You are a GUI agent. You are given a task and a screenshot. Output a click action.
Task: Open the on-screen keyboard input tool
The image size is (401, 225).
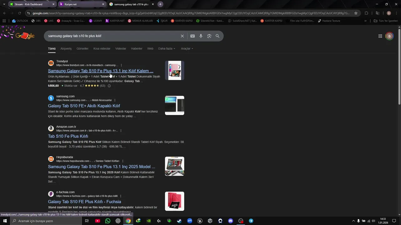click(x=193, y=36)
